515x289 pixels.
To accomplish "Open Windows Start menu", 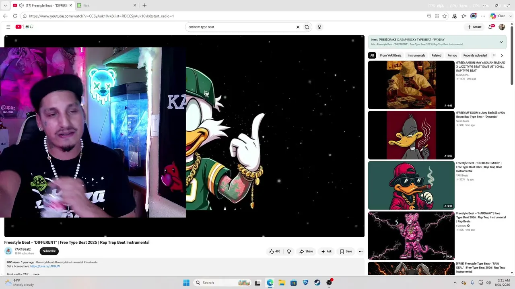I will pyautogui.click(x=186, y=283).
